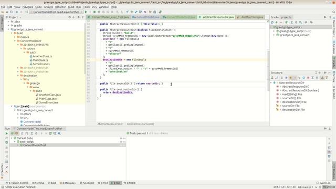Open the VCS menu
This screenshot has width=336, height=189.
point(94,7)
